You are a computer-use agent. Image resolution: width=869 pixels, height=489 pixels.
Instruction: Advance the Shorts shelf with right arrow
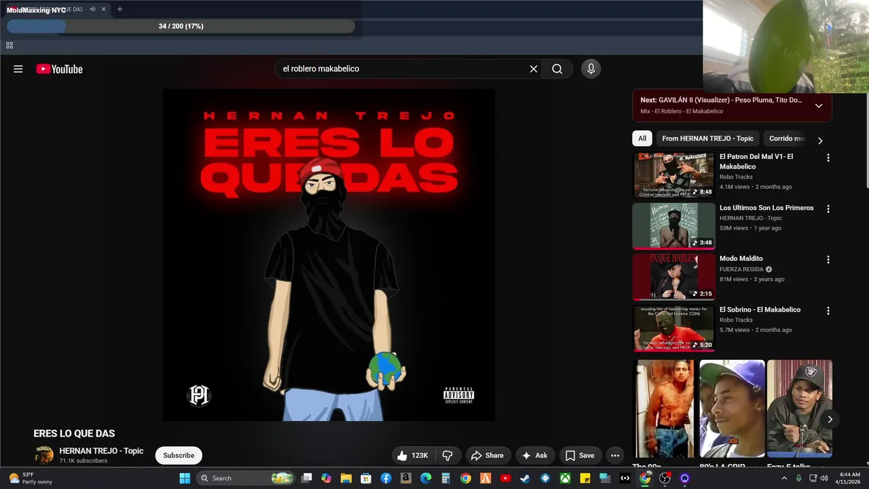pyautogui.click(x=830, y=419)
